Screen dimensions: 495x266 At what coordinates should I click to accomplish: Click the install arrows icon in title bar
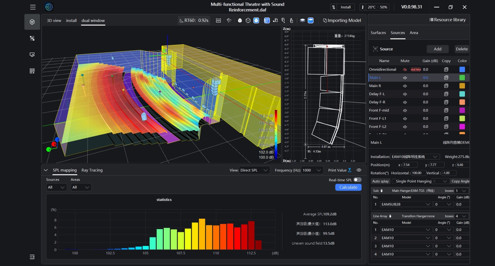(334, 7)
